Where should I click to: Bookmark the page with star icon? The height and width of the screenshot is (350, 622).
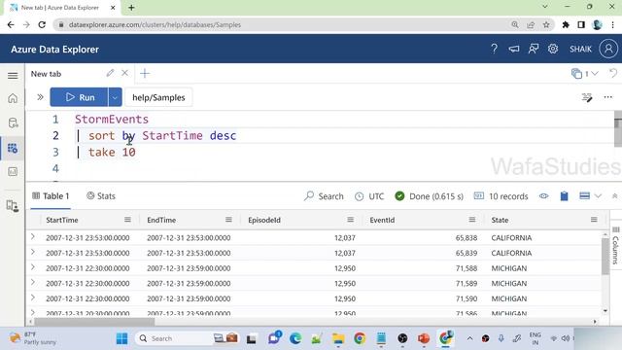(546, 24)
